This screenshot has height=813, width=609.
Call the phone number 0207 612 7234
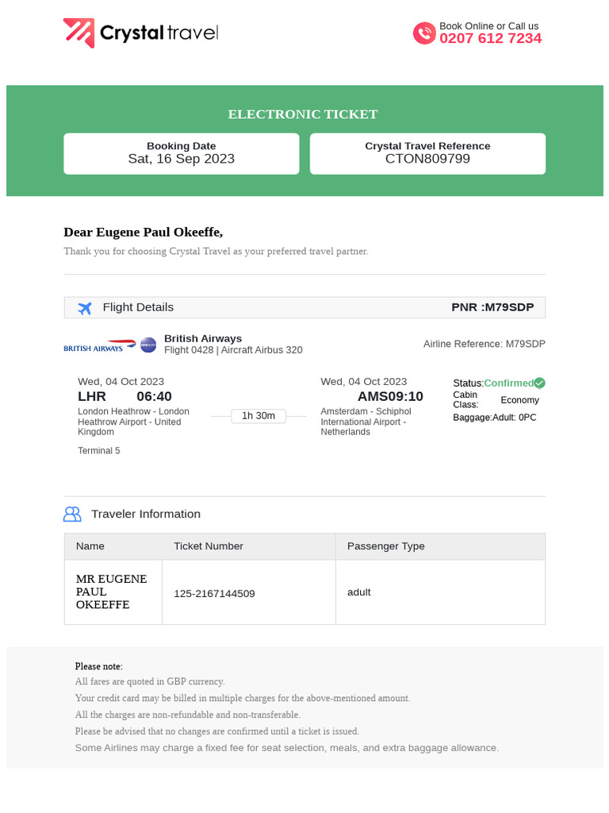[490, 39]
